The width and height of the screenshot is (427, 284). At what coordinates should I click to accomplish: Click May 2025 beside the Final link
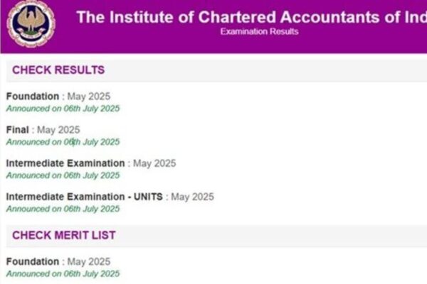point(58,130)
